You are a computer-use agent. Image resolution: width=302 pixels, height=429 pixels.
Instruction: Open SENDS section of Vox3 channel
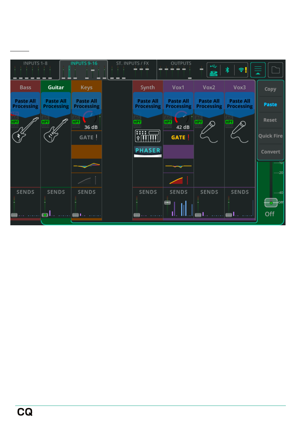click(x=240, y=203)
